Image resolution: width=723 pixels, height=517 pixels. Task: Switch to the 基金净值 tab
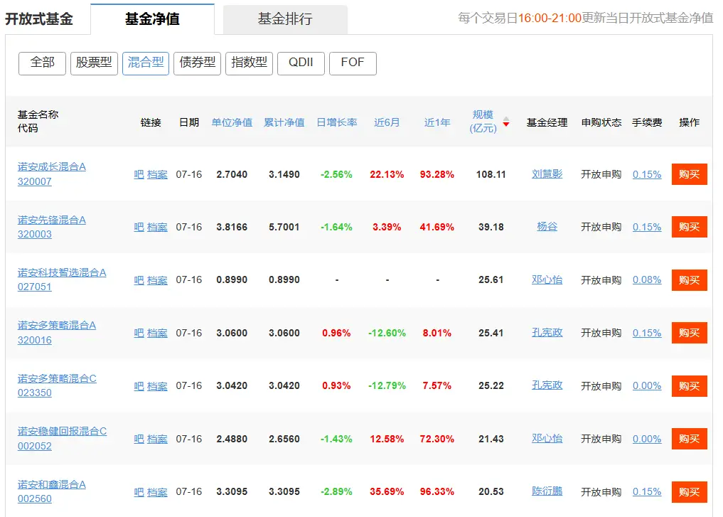(x=153, y=19)
